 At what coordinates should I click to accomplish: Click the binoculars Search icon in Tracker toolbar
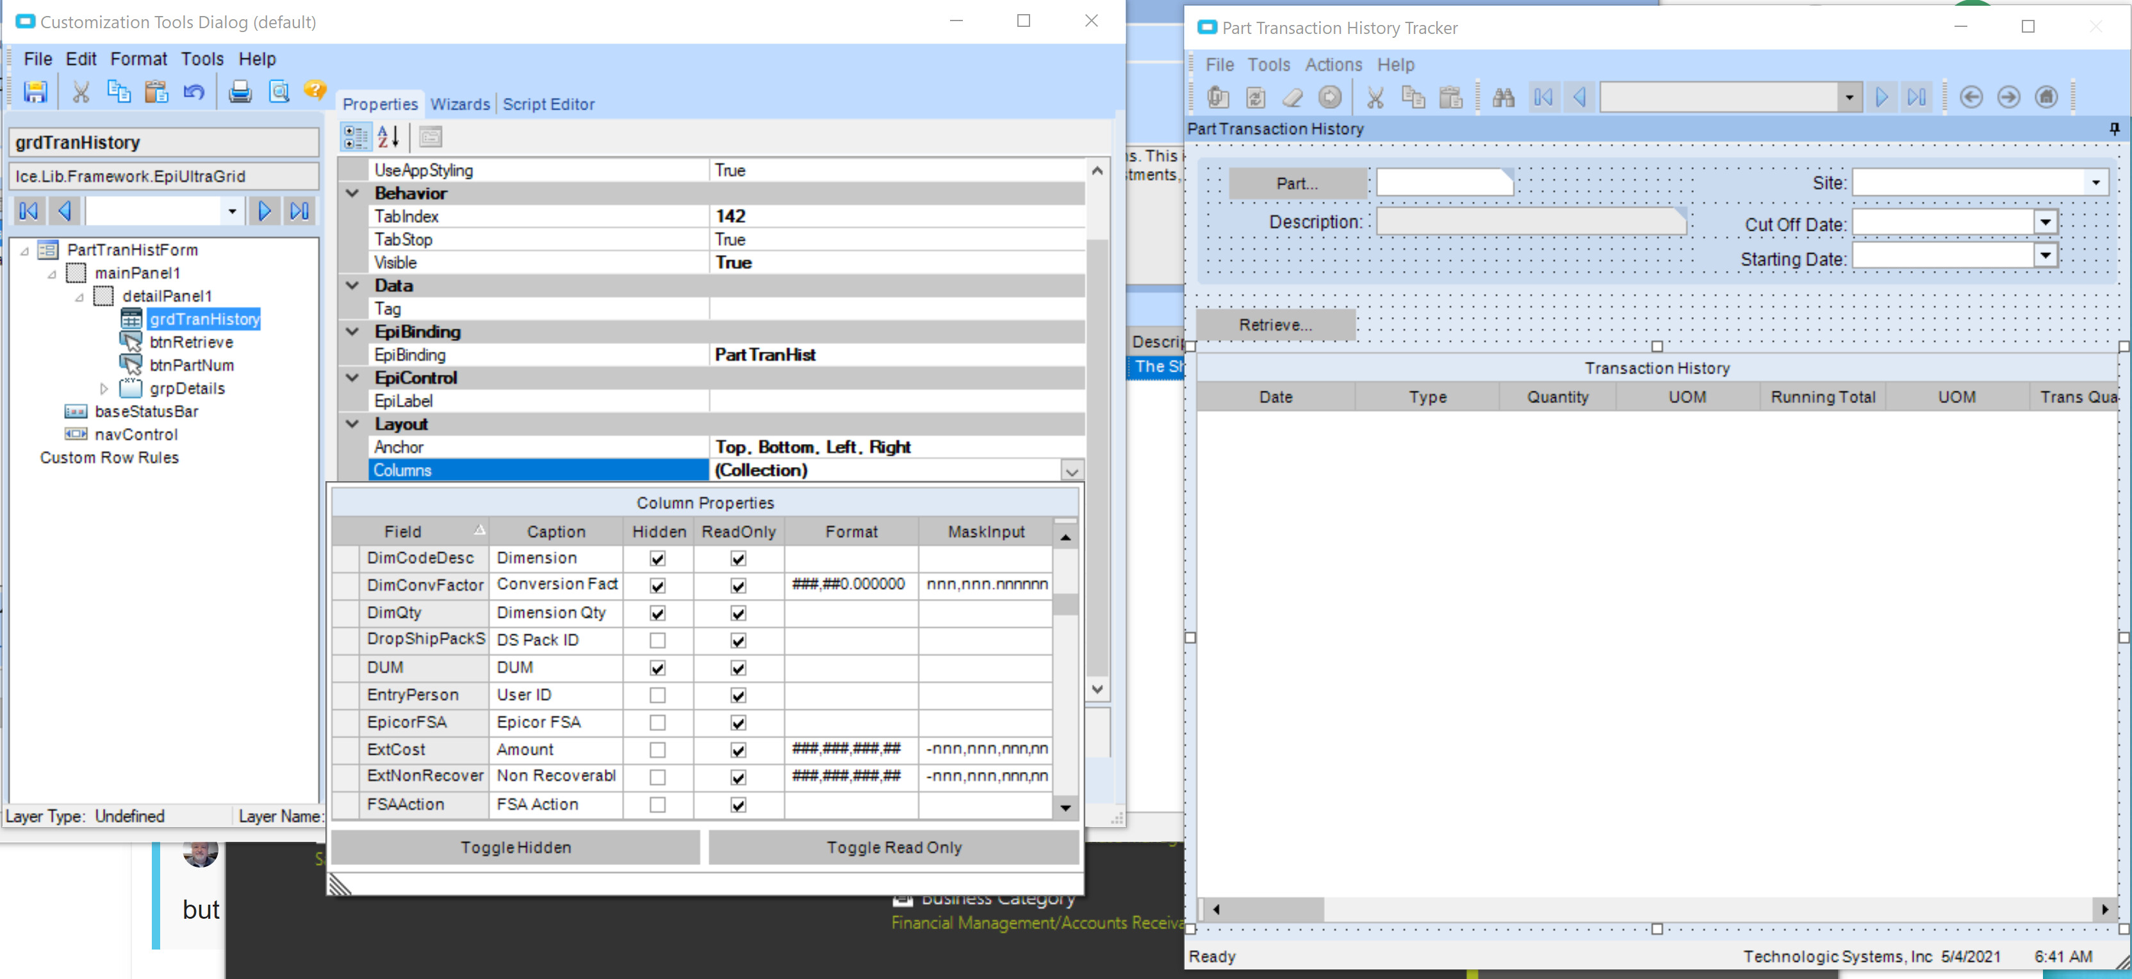point(1503,97)
